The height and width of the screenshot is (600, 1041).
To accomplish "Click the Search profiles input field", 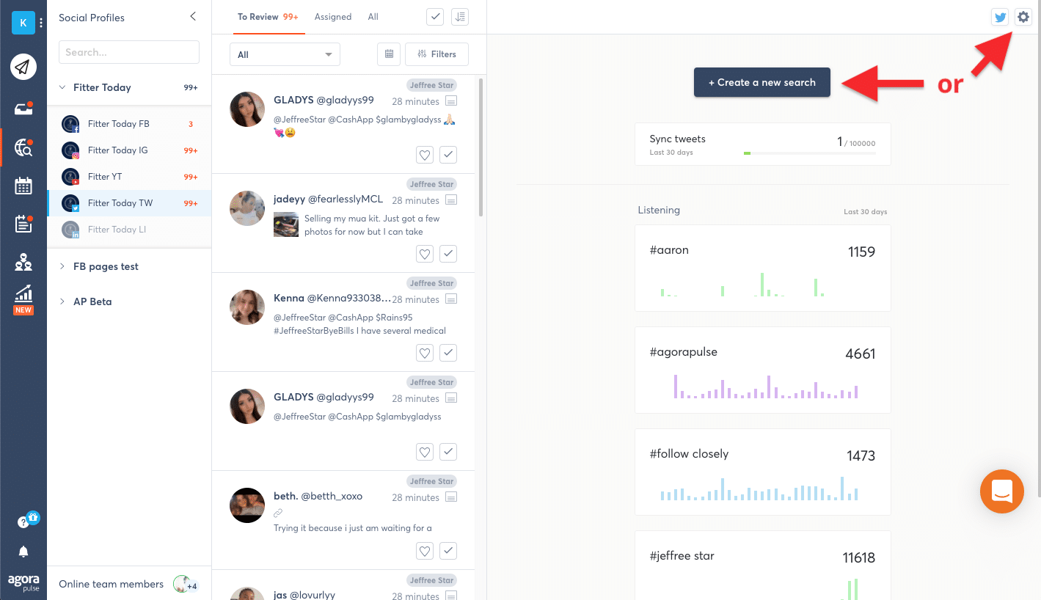I will (128, 52).
